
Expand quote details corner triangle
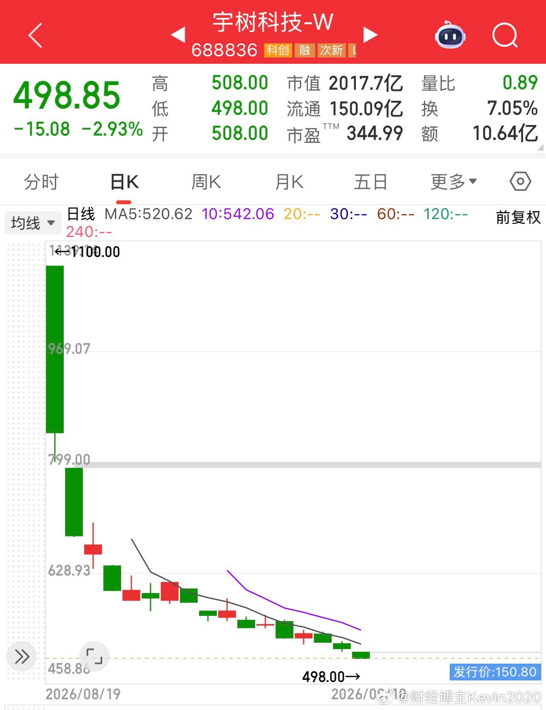(x=540, y=147)
